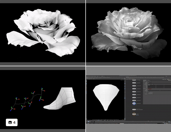This screenshot has width=171, height=132.
Task: Click the 4 images count badge
Action: 12,122
